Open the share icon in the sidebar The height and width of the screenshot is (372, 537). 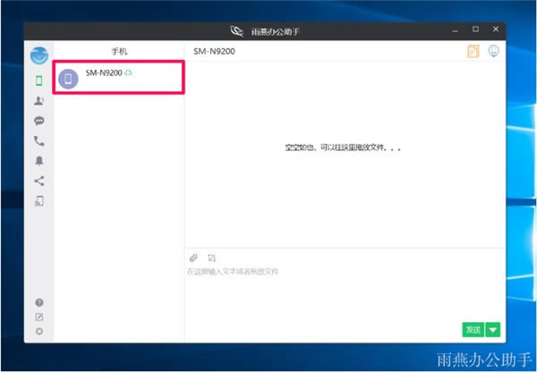[39, 181]
